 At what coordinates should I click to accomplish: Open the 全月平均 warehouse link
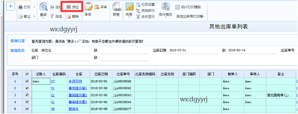tap(75, 81)
